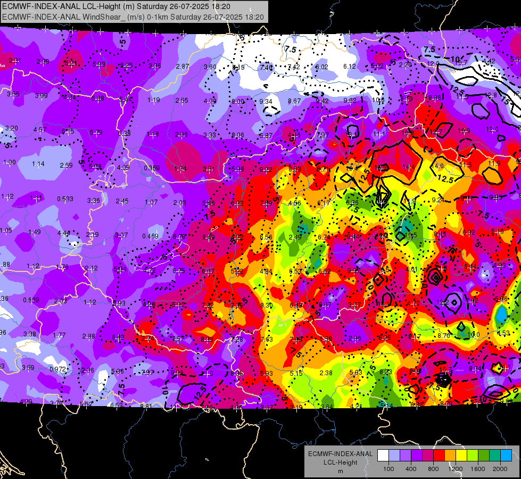521x479 pixels.
Task: Click the grid value 0.533
Action: click(x=65, y=199)
